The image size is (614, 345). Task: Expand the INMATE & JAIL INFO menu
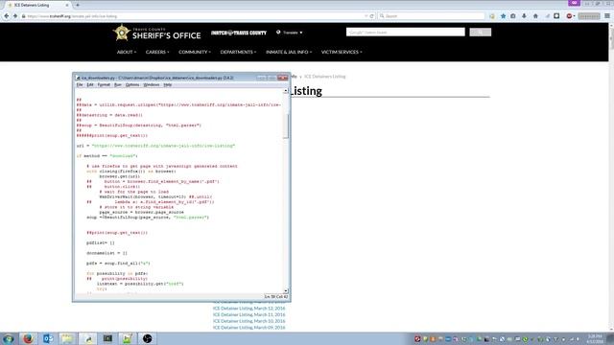pyautogui.click(x=289, y=52)
